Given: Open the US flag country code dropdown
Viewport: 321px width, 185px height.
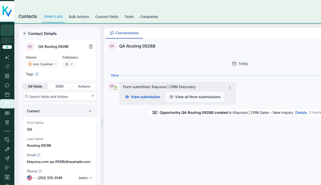Looking at the screenshot, I should click(x=31, y=178).
